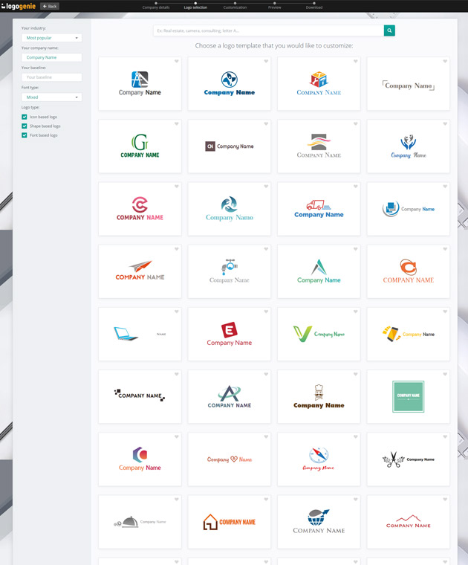Go to the Preview step

click(x=274, y=6)
